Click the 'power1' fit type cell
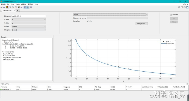Screen dimensions: 189x101 click(x=39, y=90)
